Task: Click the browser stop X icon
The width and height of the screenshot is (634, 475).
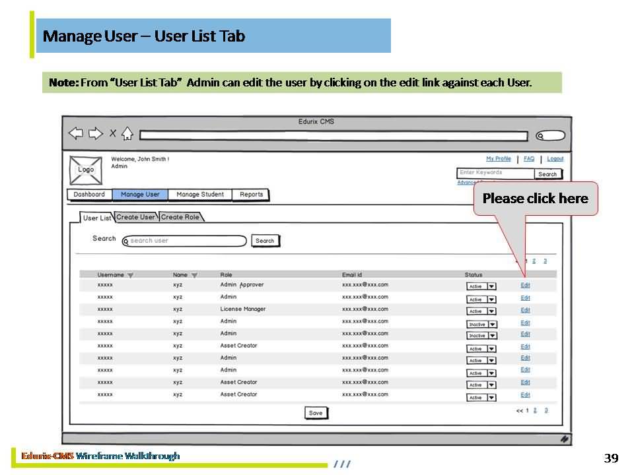Action: pos(113,134)
